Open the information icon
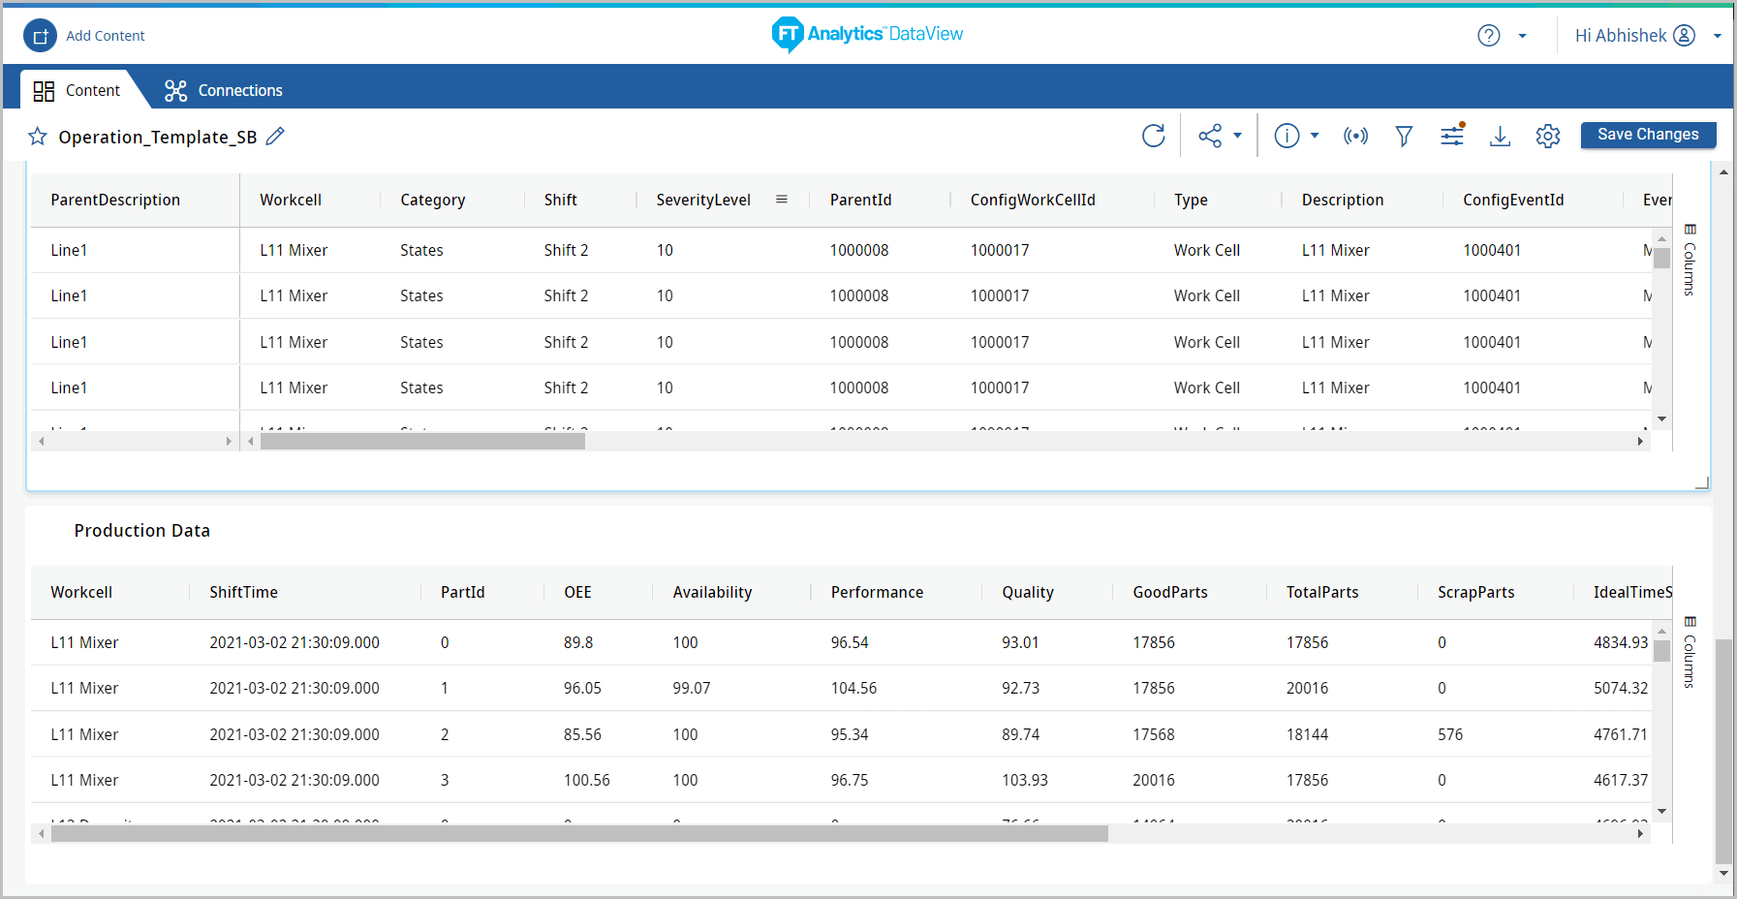The width and height of the screenshot is (1737, 899). 1287,136
